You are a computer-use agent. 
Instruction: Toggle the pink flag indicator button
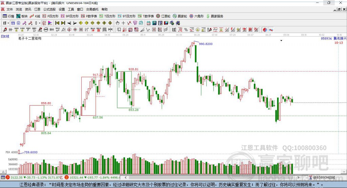50,23
